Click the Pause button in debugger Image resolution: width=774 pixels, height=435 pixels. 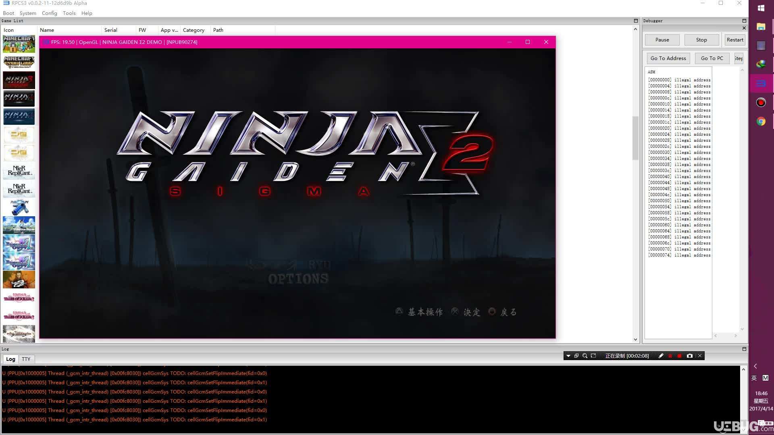662,39
